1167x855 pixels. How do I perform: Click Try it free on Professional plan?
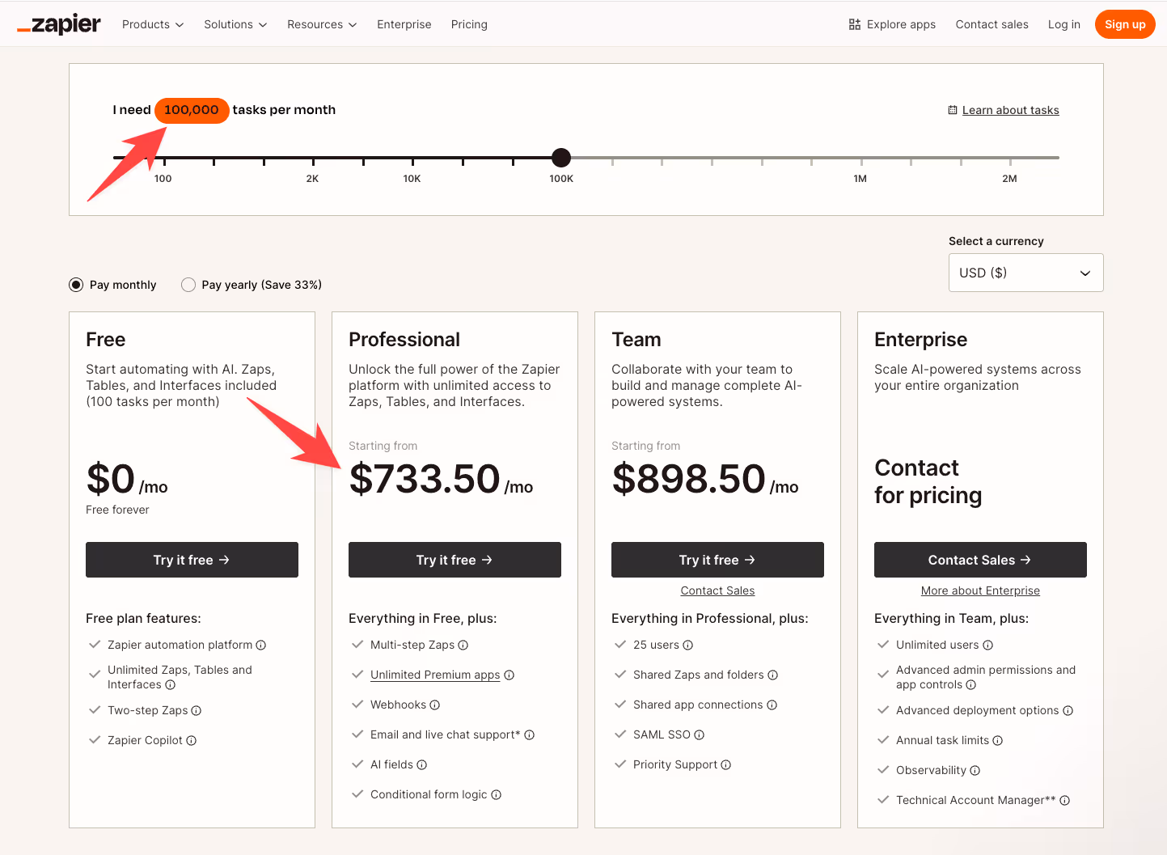tap(455, 560)
